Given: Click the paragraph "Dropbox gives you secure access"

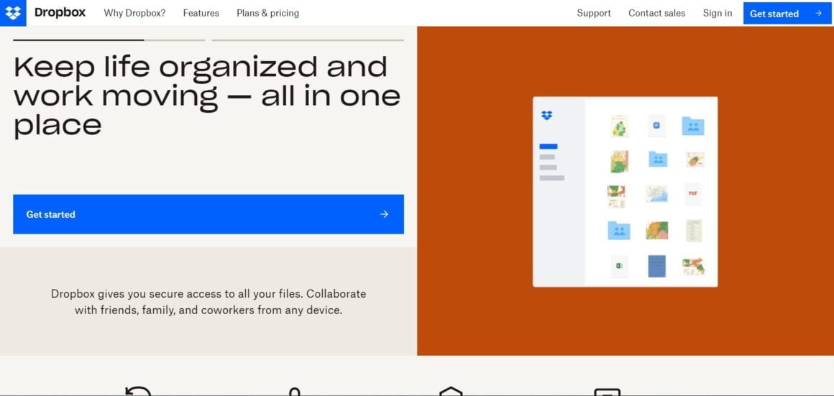Looking at the screenshot, I should pyautogui.click(x=208, y=301).
